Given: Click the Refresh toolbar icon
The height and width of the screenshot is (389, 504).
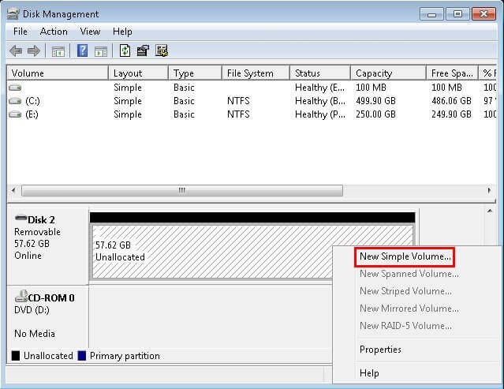Looking at the screenshot, I should [125, 50].
